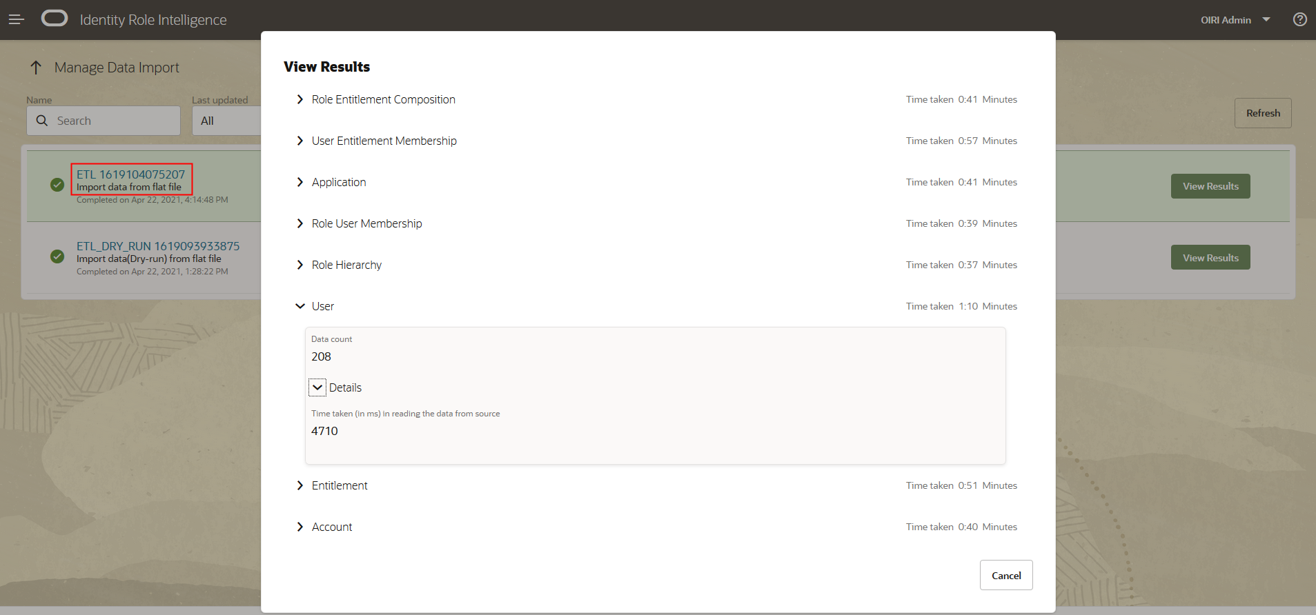
Task: Click the Name search input field
Action: tap(104, 121)
